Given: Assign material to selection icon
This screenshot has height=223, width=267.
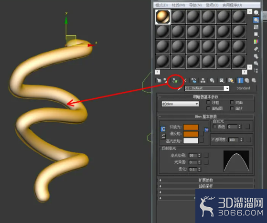Looking at the screenshot, I should coord(175,80).
